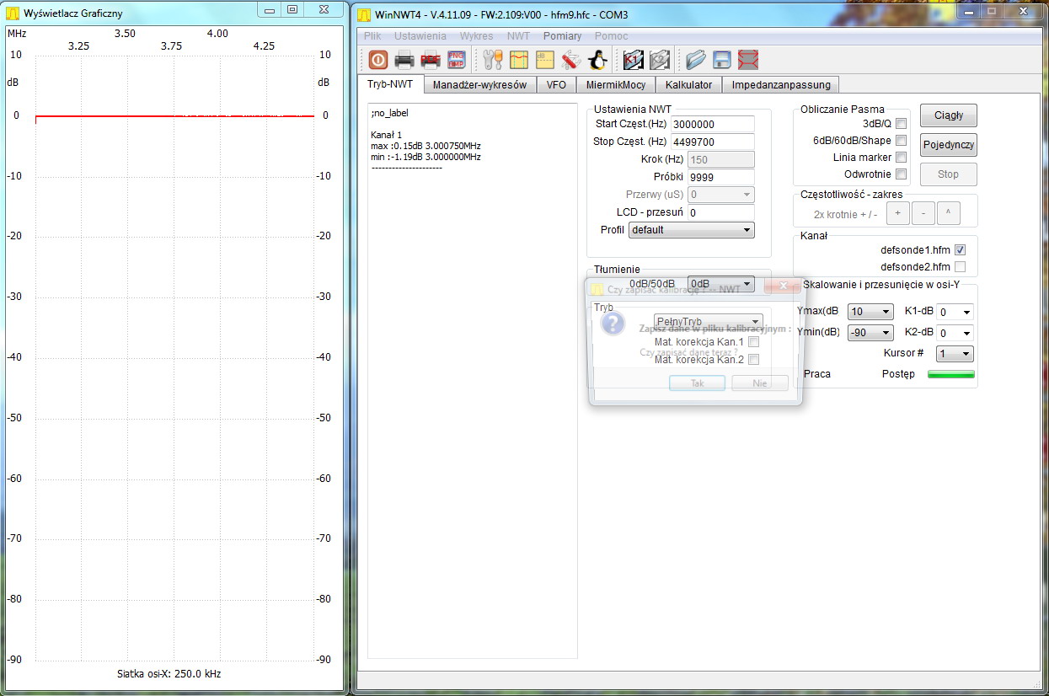The width and height of the screenshot is (1049, 696).
Task: Open the Pomiary menu
Action: coord(562,36)
